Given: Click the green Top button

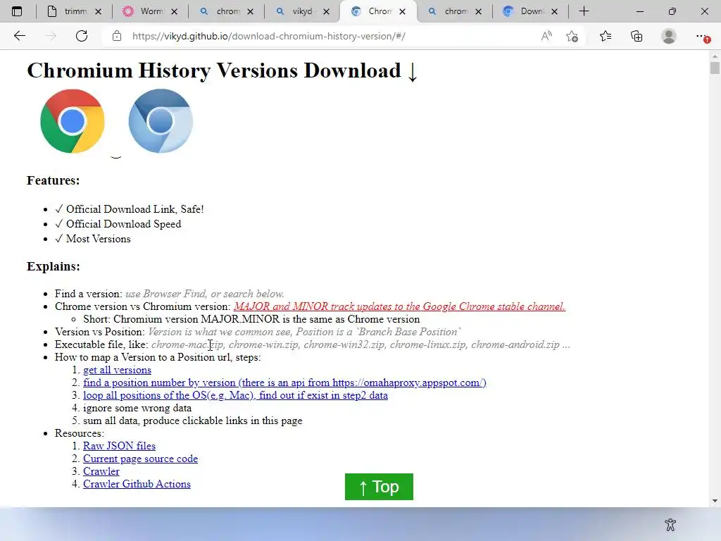Looking at the screenshot, I should click(x=379, y=487).
